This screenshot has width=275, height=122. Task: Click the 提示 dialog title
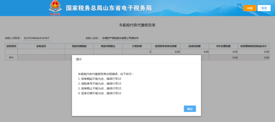point(79,59)
